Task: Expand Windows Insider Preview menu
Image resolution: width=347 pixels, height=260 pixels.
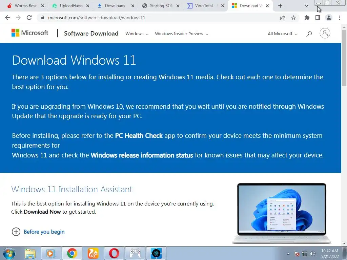Action: tap(182, 34)
